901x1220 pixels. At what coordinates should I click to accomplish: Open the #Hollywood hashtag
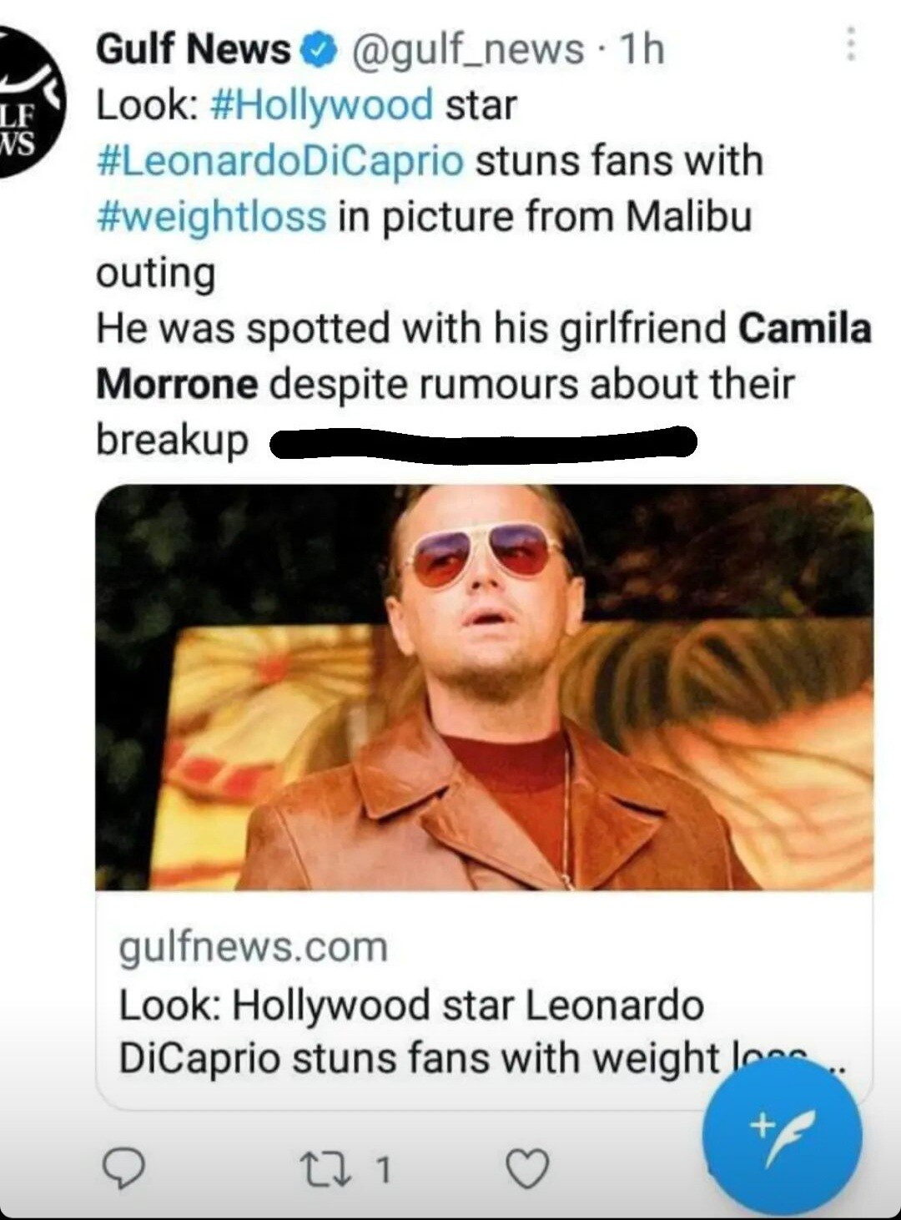(323, 105)
